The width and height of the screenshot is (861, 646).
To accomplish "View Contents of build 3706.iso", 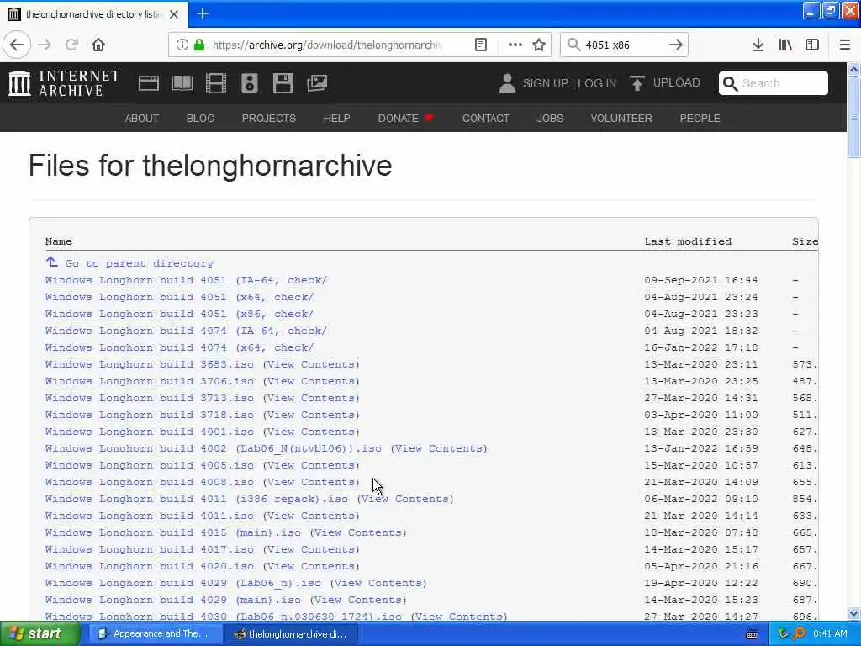I will click(x=311, y=381).
